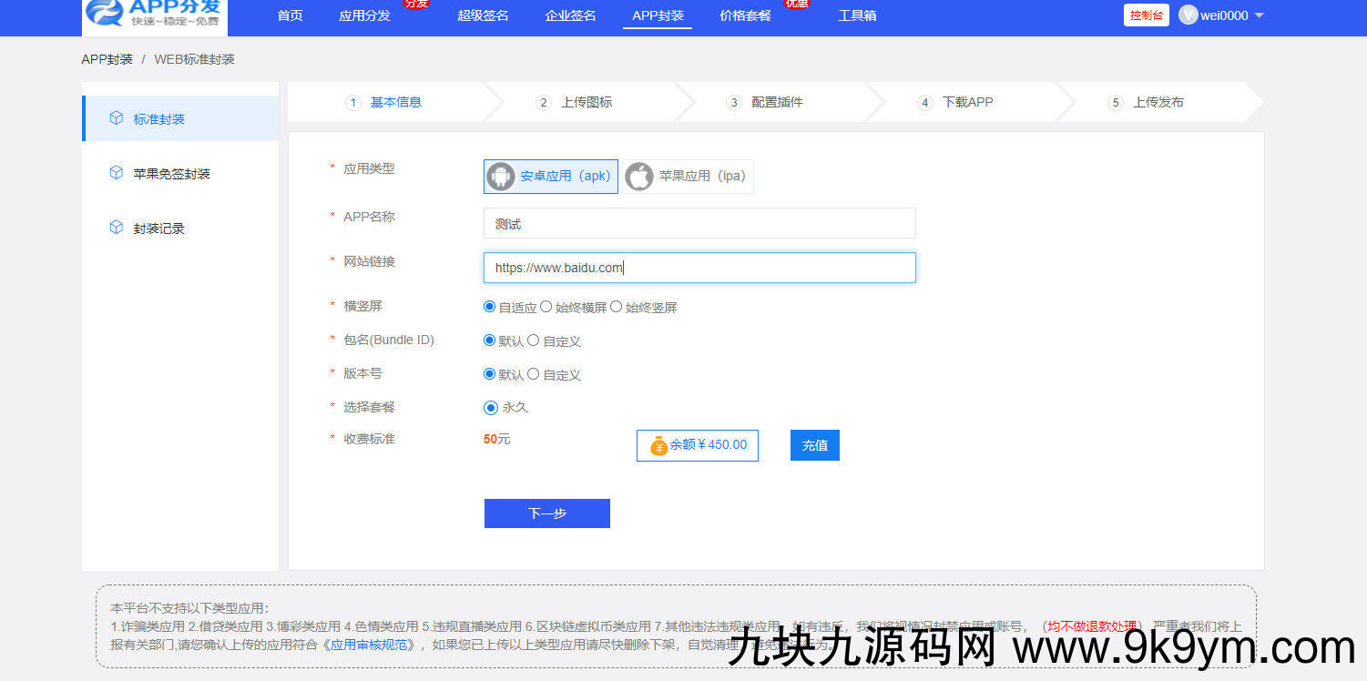Open the 应用审核规范 link

372,645
